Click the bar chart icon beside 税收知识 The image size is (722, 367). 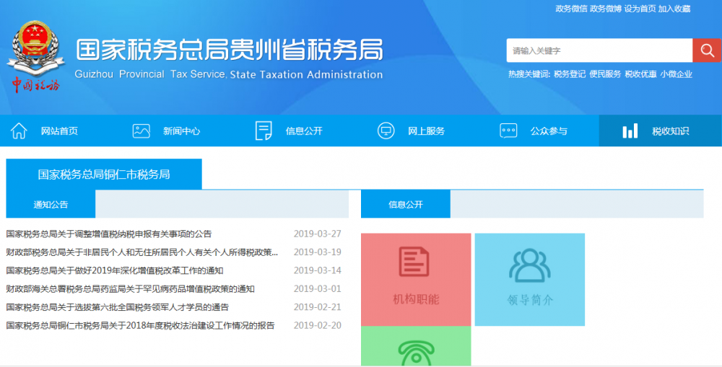[x=630, y=131]
